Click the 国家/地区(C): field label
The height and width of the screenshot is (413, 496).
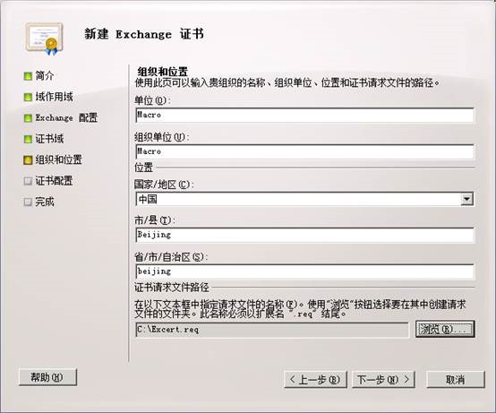coord(164,185)
